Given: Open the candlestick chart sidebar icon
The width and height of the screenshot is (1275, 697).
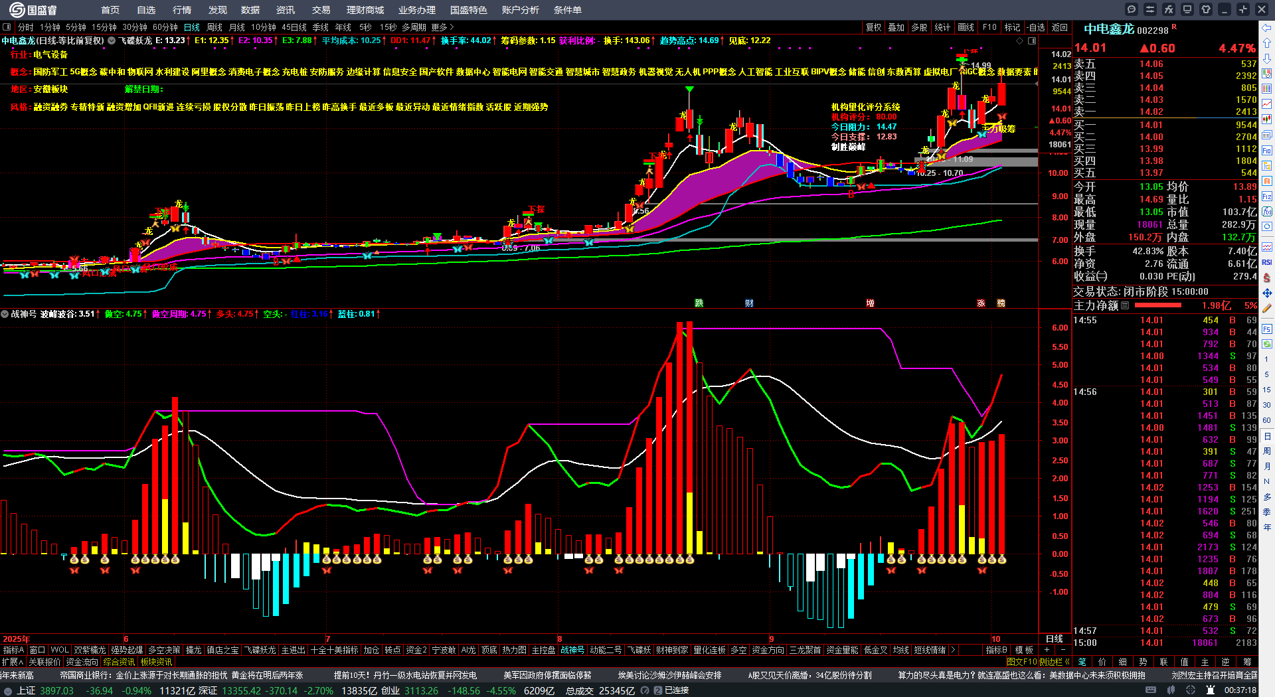Looking at the screenshot, I should point(1267,119).
